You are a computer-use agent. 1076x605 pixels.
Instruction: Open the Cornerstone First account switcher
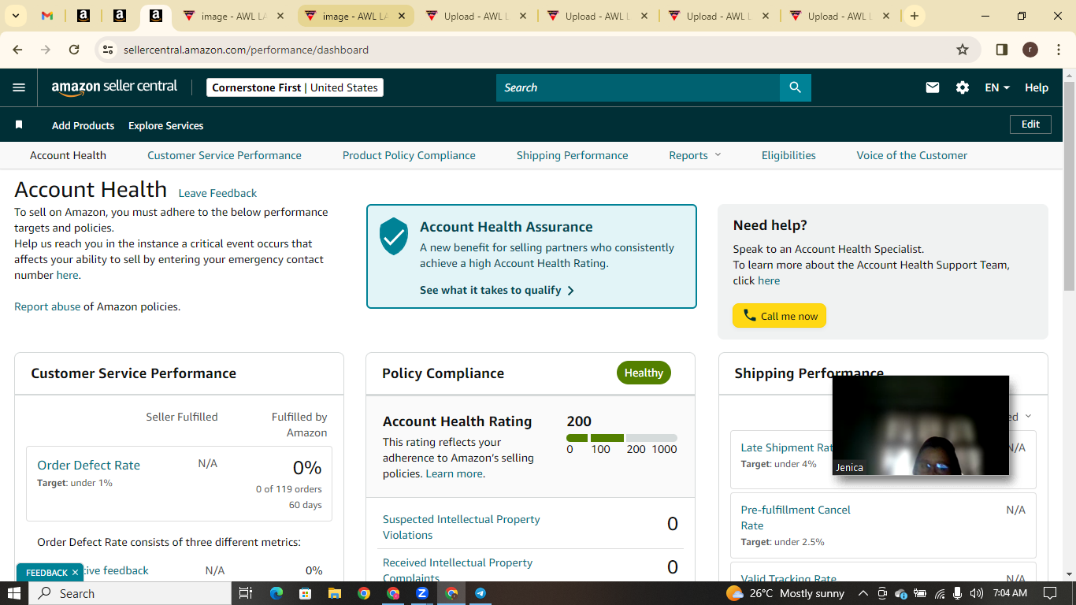[x=295, y=87]
